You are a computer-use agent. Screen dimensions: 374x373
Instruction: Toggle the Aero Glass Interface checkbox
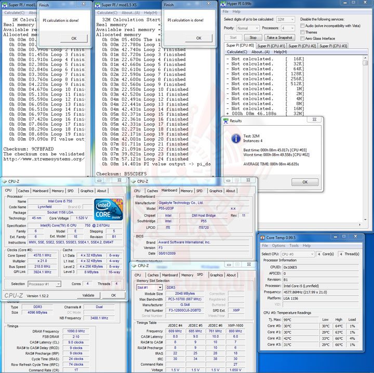[x=302, y=38]
